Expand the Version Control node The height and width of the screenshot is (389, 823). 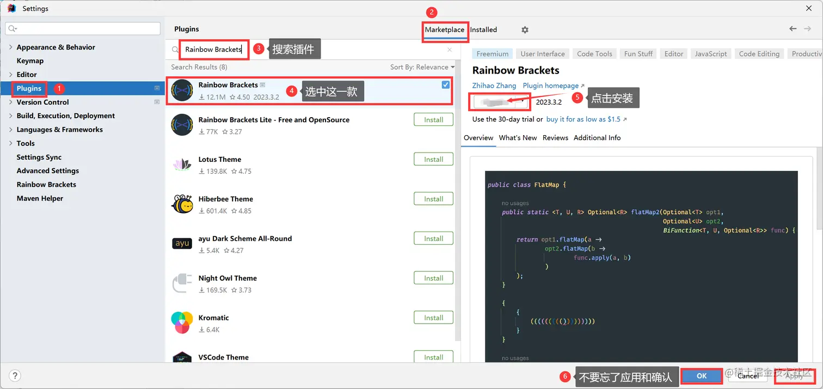11,102
